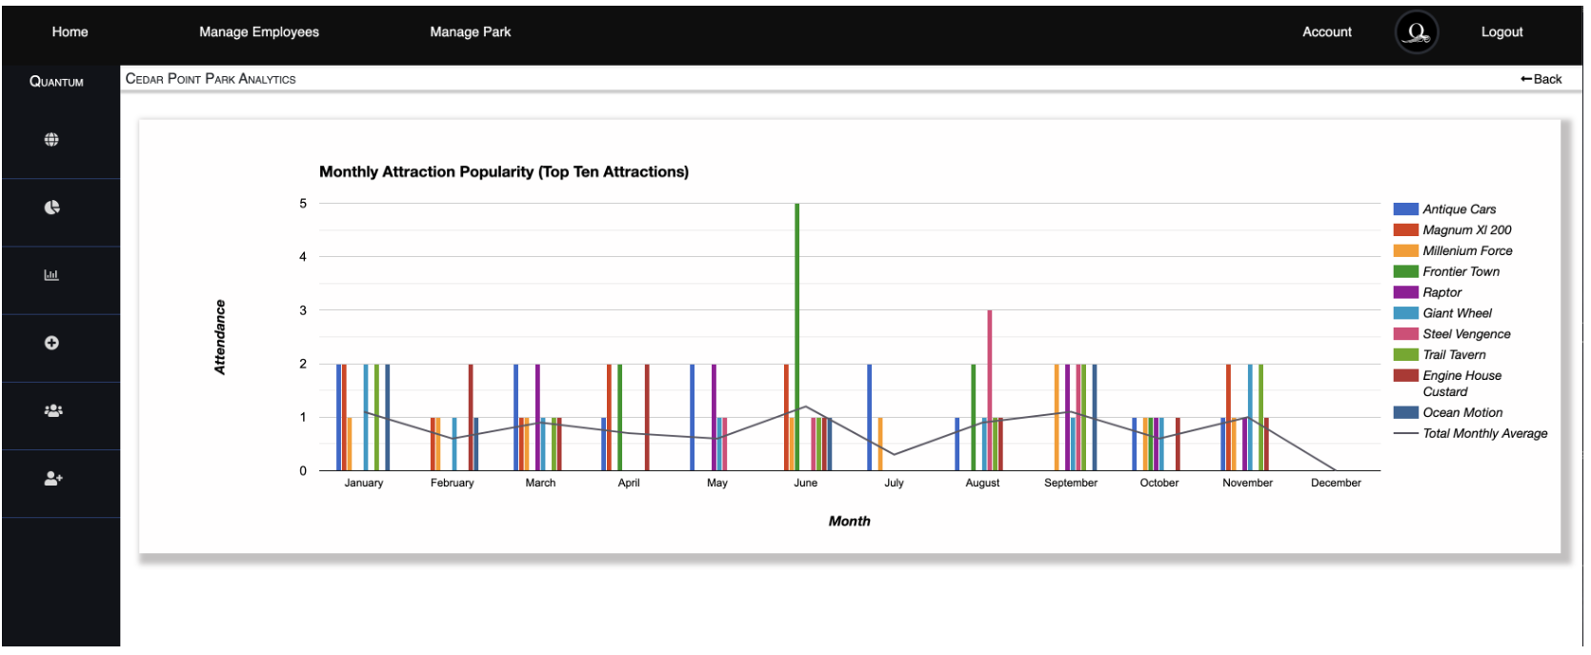Click the globe icon in sidebar

(51, 140)
